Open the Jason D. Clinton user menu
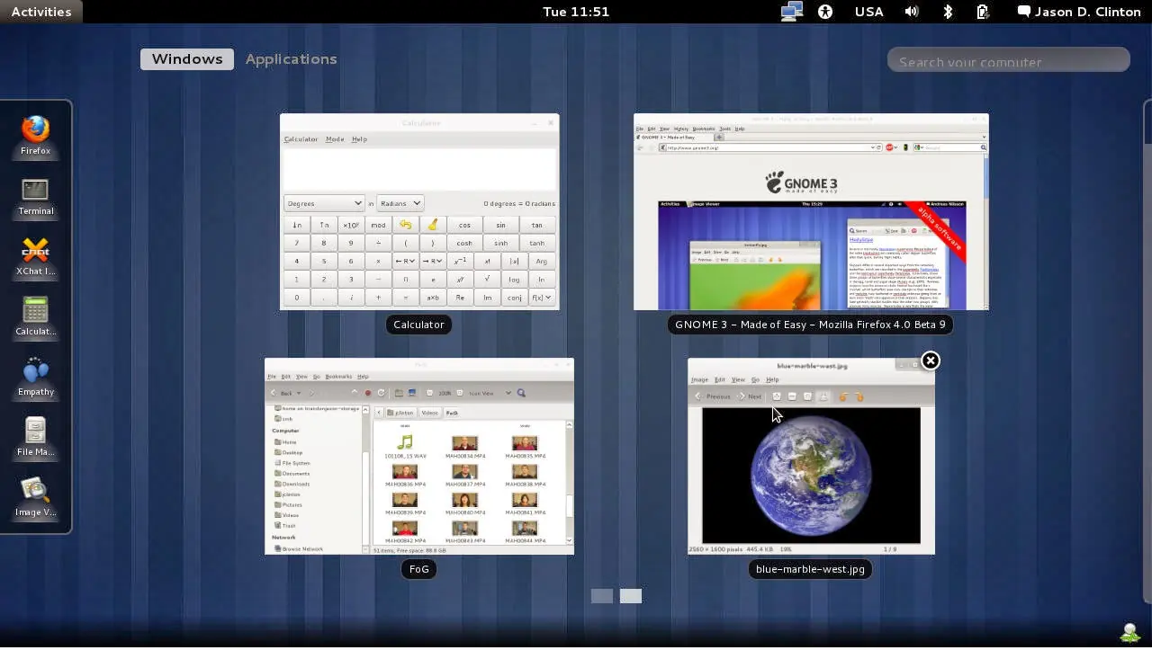Screen dimensions: 1152x650 (x=1079, y=12)
